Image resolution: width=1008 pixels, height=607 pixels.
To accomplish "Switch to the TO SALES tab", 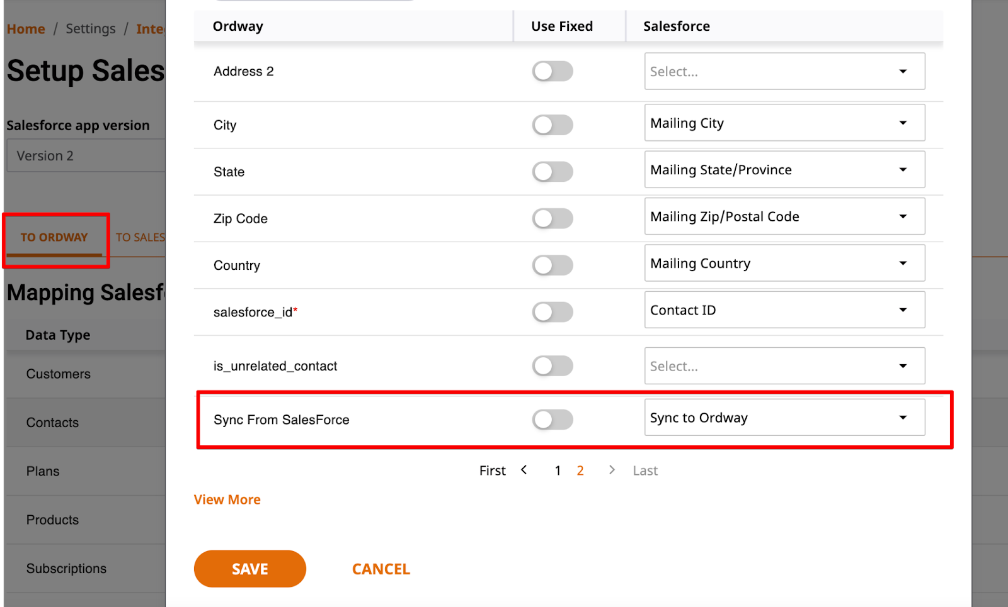I will (140, 238).
